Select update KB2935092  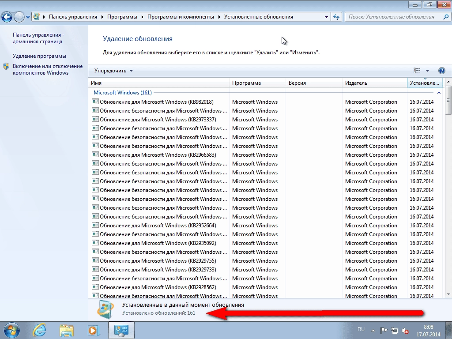click(158, 243)
